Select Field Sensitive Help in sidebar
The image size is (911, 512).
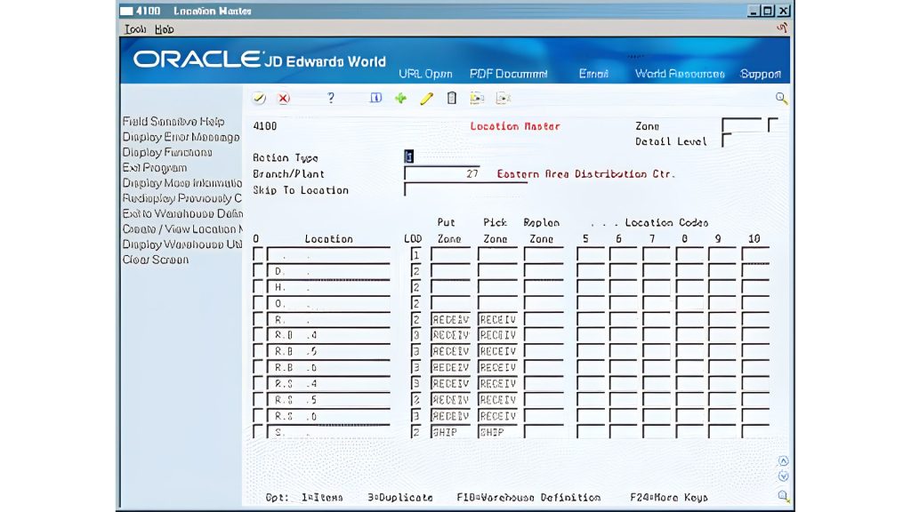coord(173,121)
